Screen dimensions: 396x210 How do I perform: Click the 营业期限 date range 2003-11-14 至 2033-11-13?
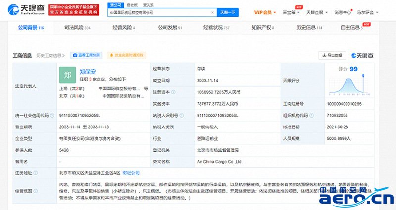84,127
